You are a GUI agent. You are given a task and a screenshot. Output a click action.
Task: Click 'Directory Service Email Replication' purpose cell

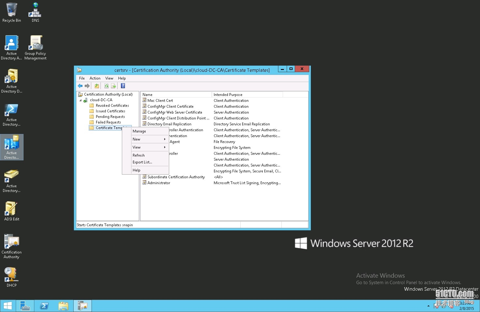(242, 124)
